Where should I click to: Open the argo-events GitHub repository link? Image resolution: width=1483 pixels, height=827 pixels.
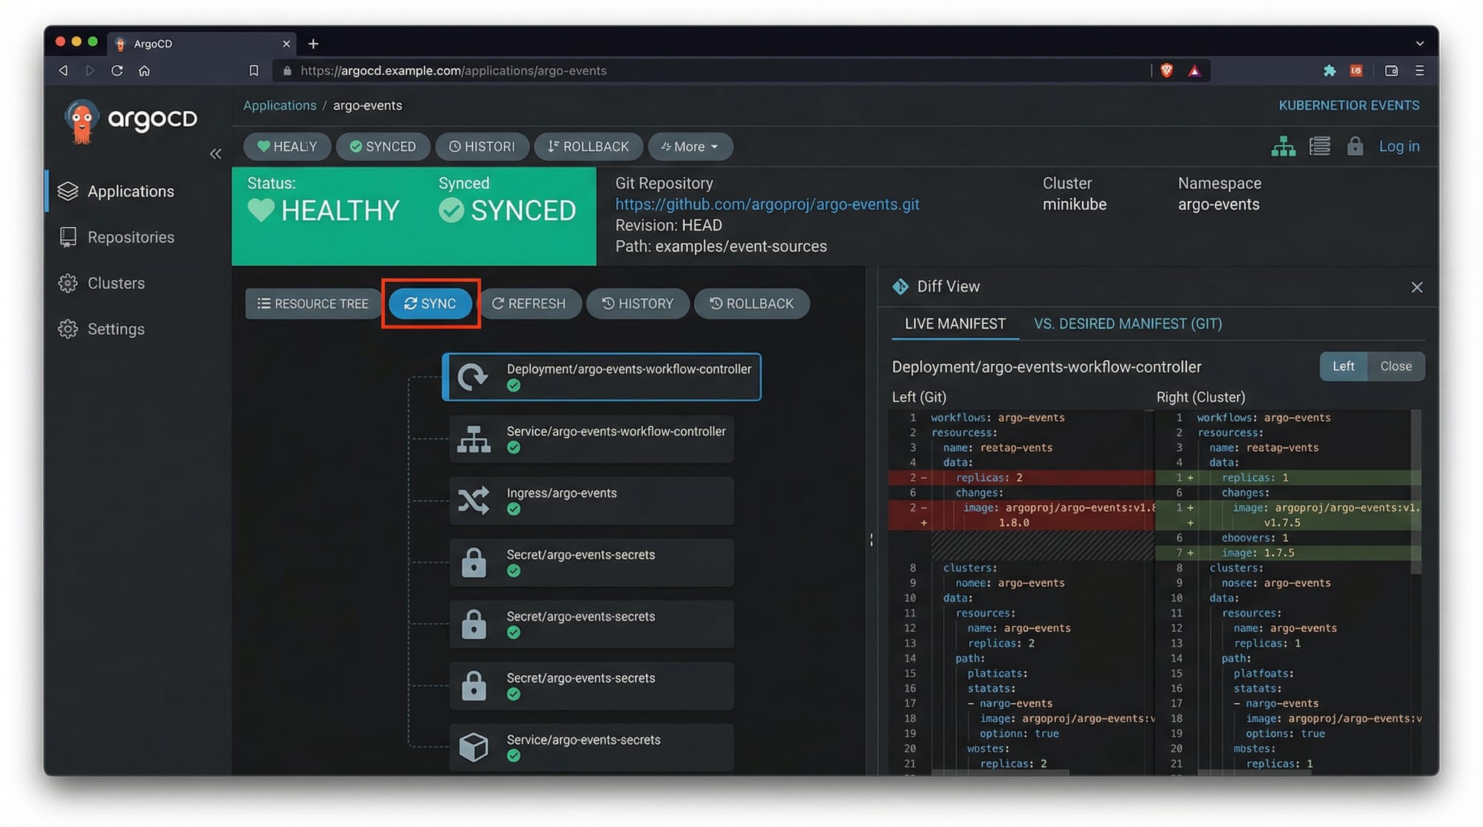[x=767, y=204]
